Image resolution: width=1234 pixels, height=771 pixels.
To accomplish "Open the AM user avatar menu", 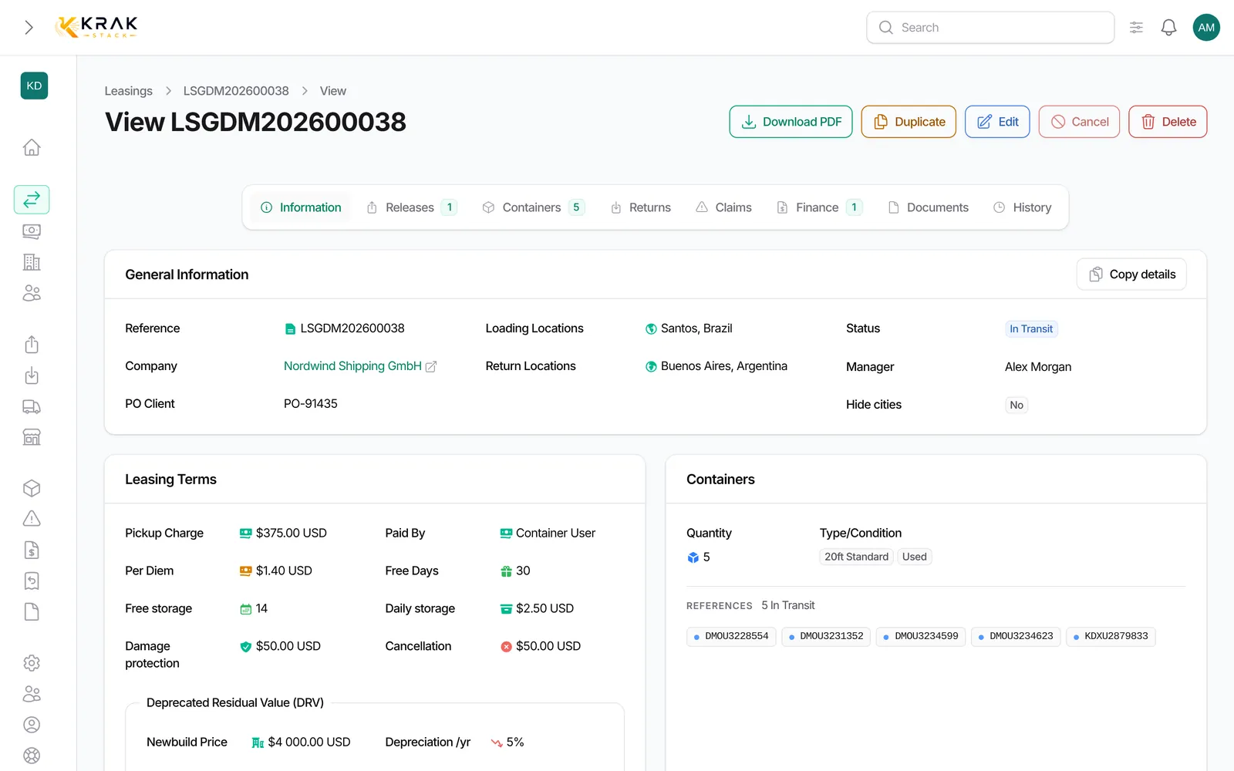I will click(x=1206, y=28).
